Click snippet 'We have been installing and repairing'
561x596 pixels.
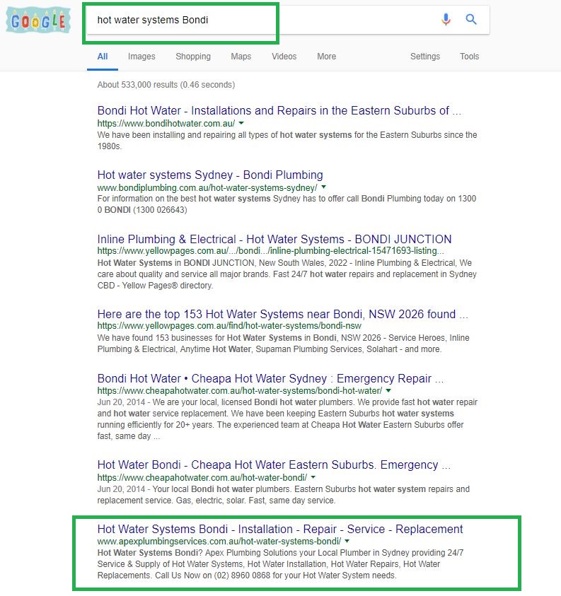click(x=287, y=141)
